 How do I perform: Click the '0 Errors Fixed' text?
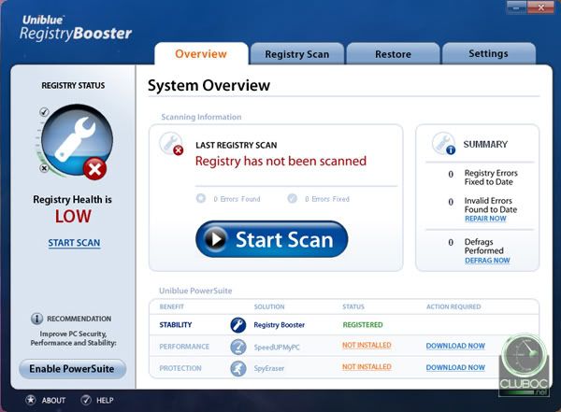[x=327, y=199]
